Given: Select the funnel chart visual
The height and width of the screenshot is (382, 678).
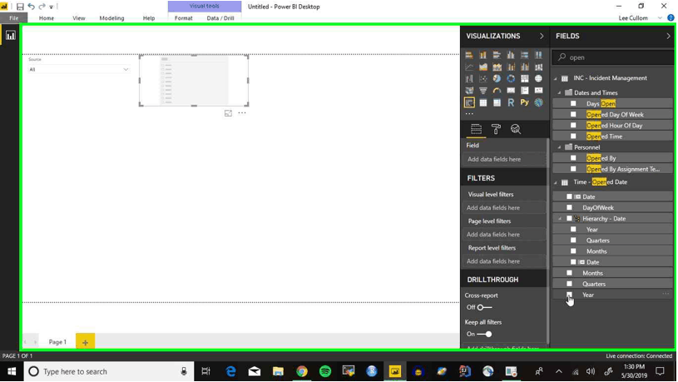Looking at the screenshot, I should [x=483, y=91].
